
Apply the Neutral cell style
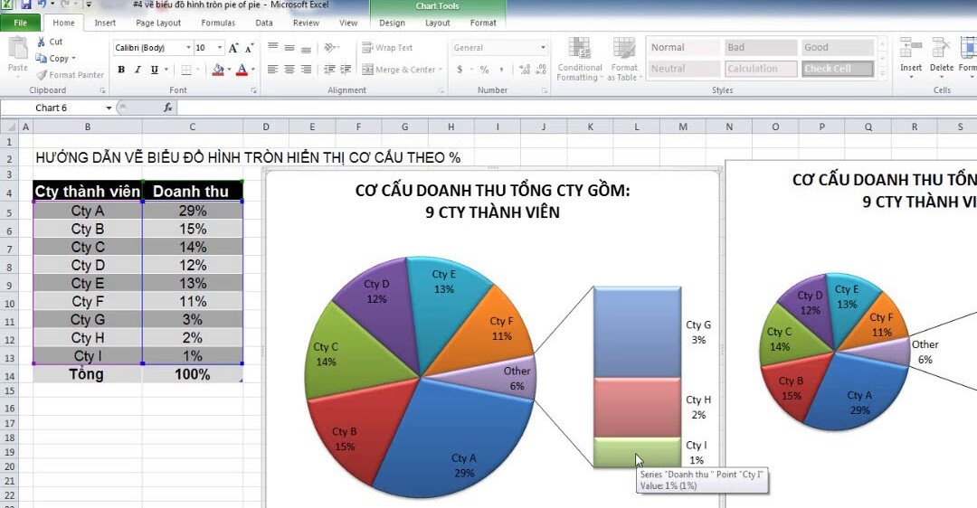point(684,69)
